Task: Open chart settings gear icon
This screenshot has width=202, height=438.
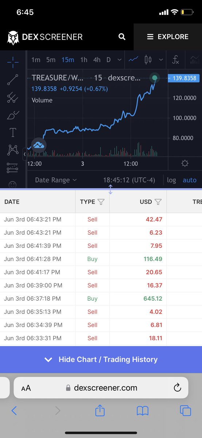Action: (185, 163)
